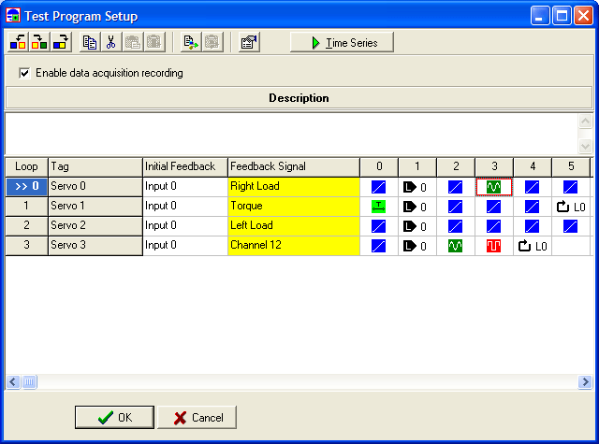599x444 pixels.
Task: Select loop row header 3
Action: (27, 246)
